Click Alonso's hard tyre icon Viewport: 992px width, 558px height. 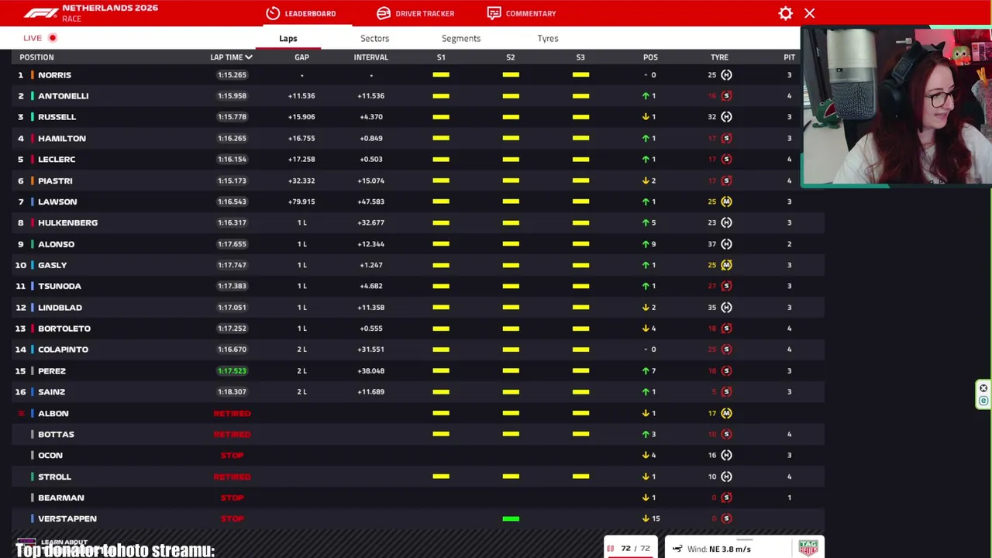[x=726, y=244]
